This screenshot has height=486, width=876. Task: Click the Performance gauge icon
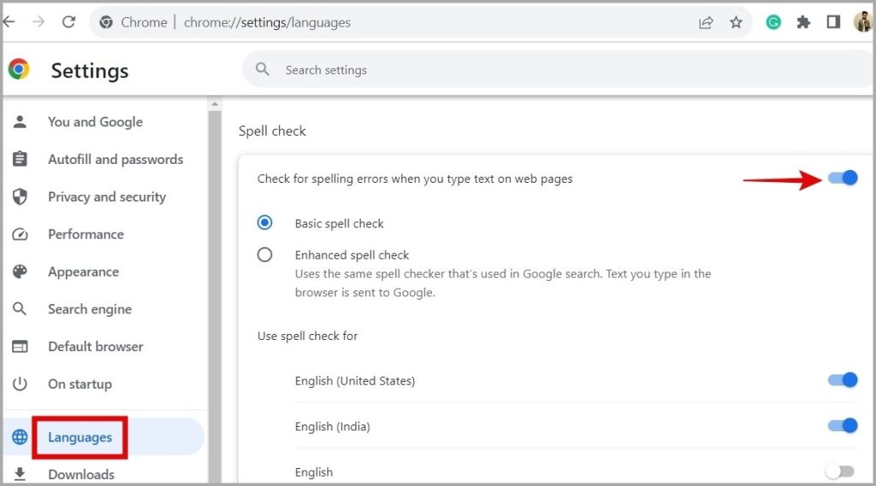pos(20,234)
